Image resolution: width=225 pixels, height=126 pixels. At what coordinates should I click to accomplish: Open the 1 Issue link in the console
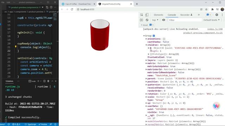point(147,25)
